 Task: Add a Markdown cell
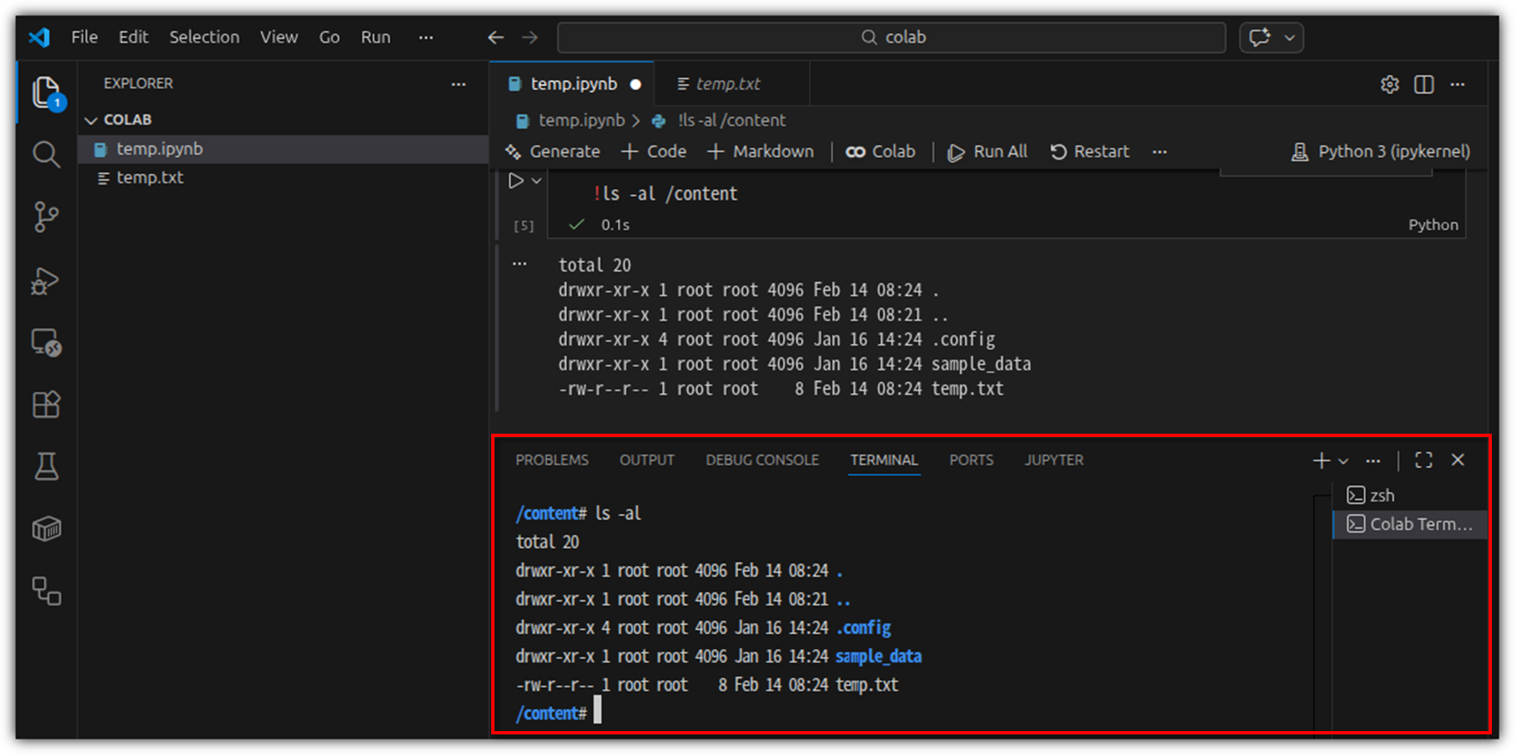point(760,152)
